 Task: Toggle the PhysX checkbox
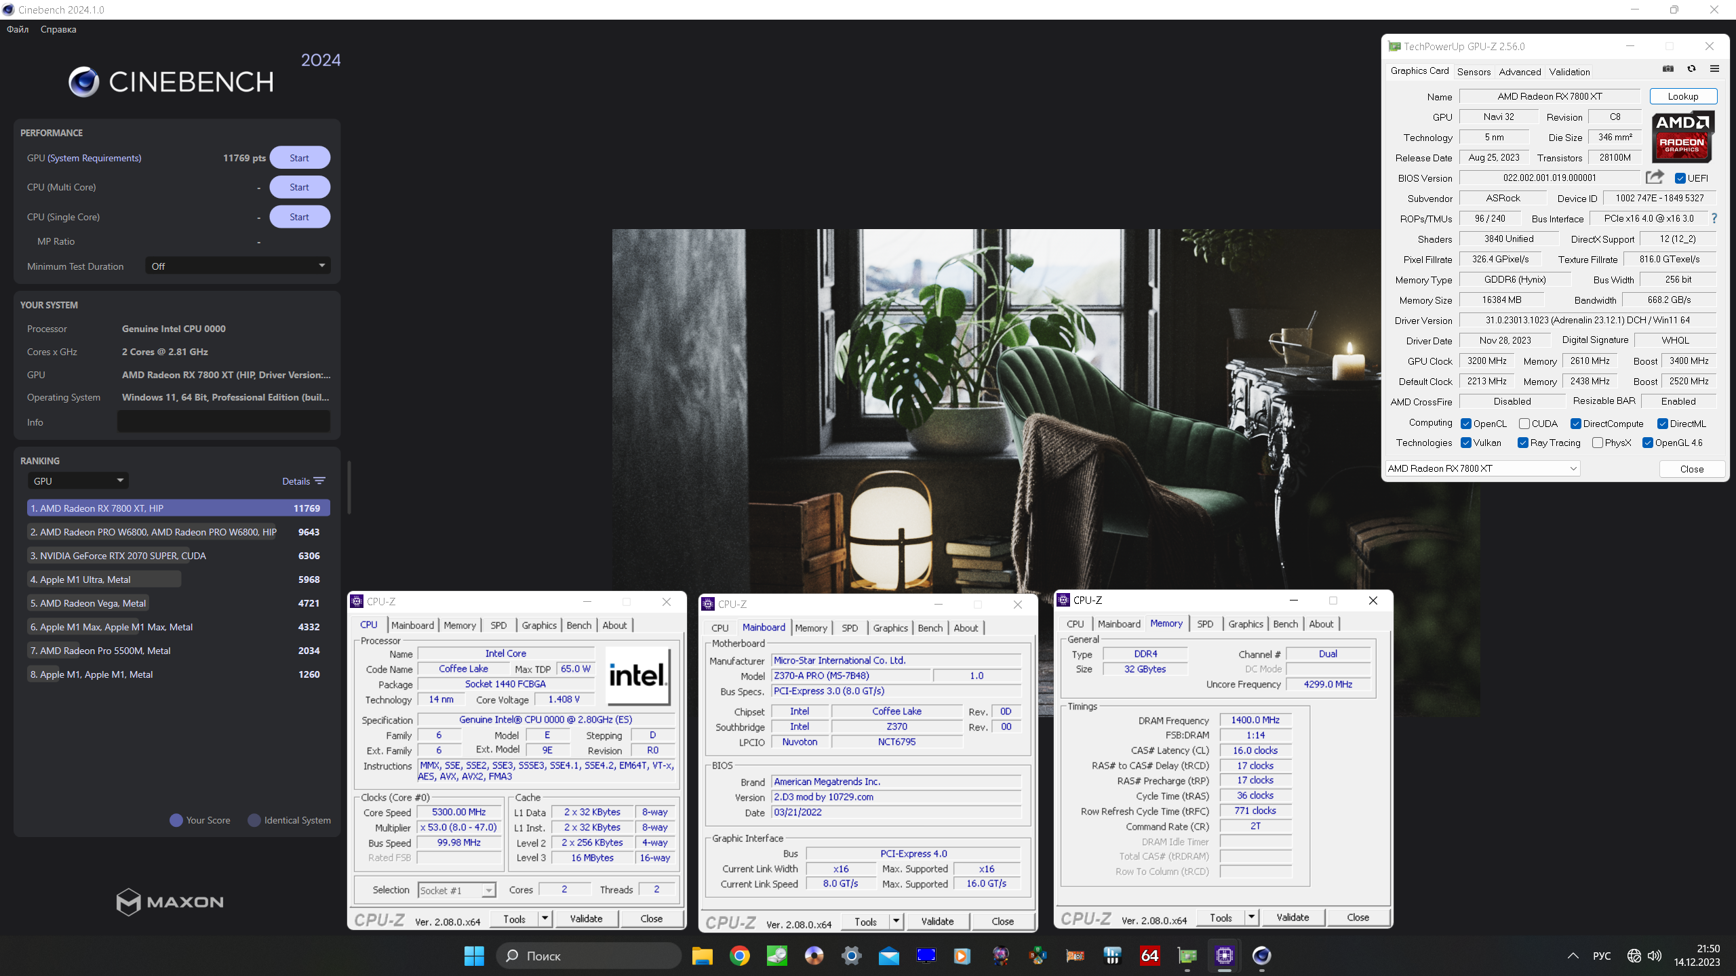[1598, 443]
